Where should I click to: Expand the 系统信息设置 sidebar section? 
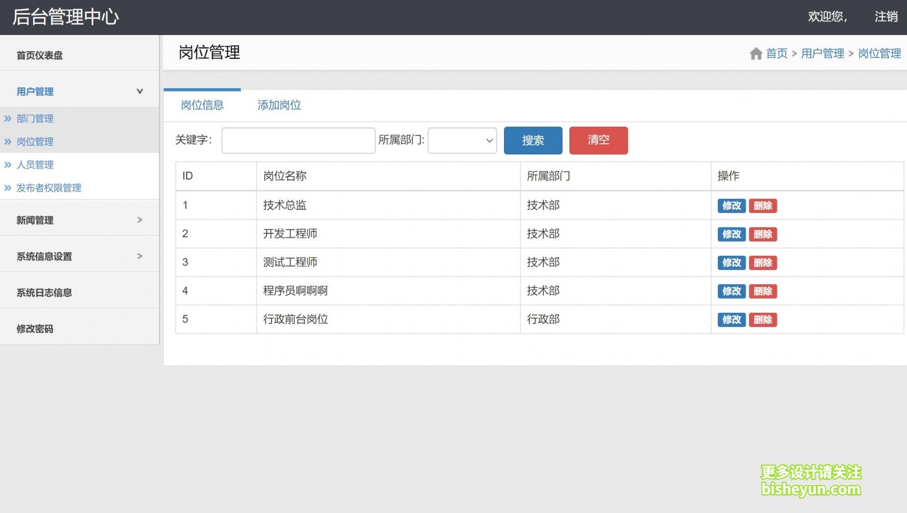(x=139, y=256)
